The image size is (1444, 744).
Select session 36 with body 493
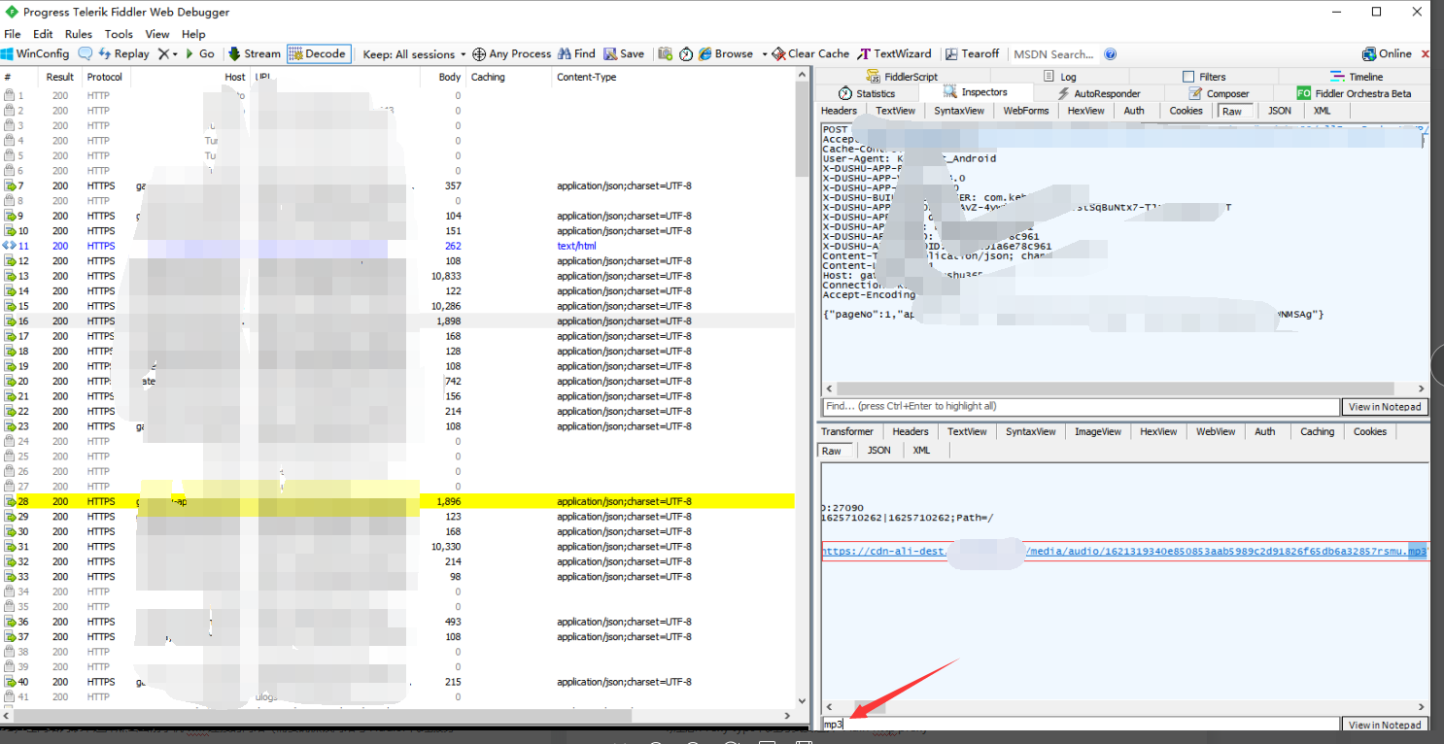pos(397,622)
